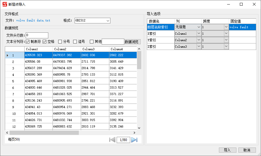
Task: Open X索引 column dropdown showing Column1
Action: point(188,33)
